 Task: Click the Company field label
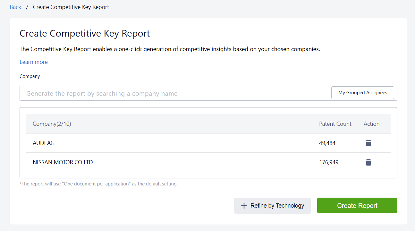30,76
